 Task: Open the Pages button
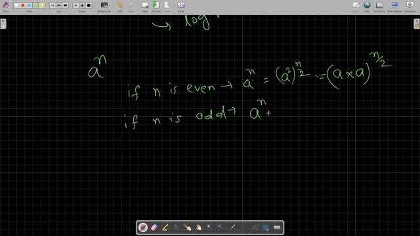tap(145, 6)
